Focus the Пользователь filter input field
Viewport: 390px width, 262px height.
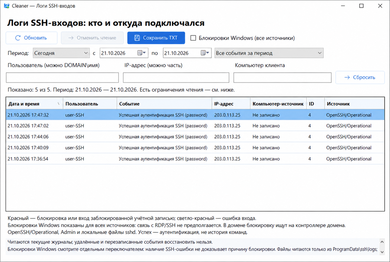pyautogui.click(x=62, y=78)
